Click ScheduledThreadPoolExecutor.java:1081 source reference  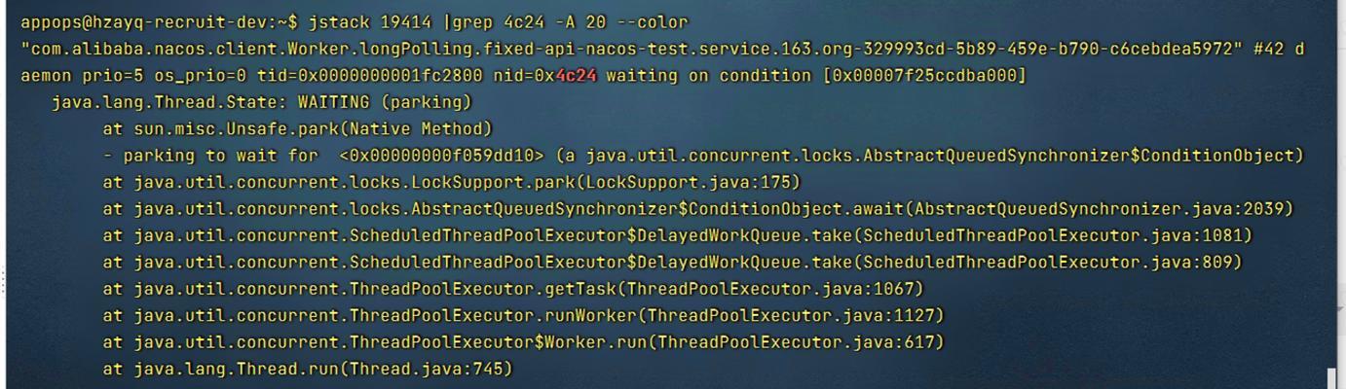tap(1054, 235)
